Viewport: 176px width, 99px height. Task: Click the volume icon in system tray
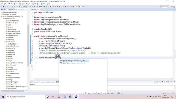tap(156, 97)
